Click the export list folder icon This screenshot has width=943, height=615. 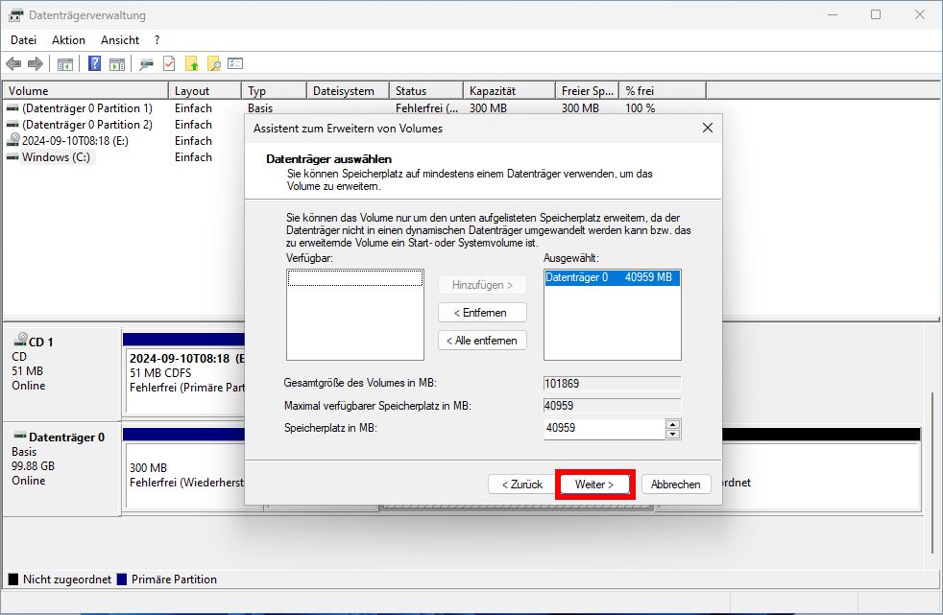coord(192,63)
